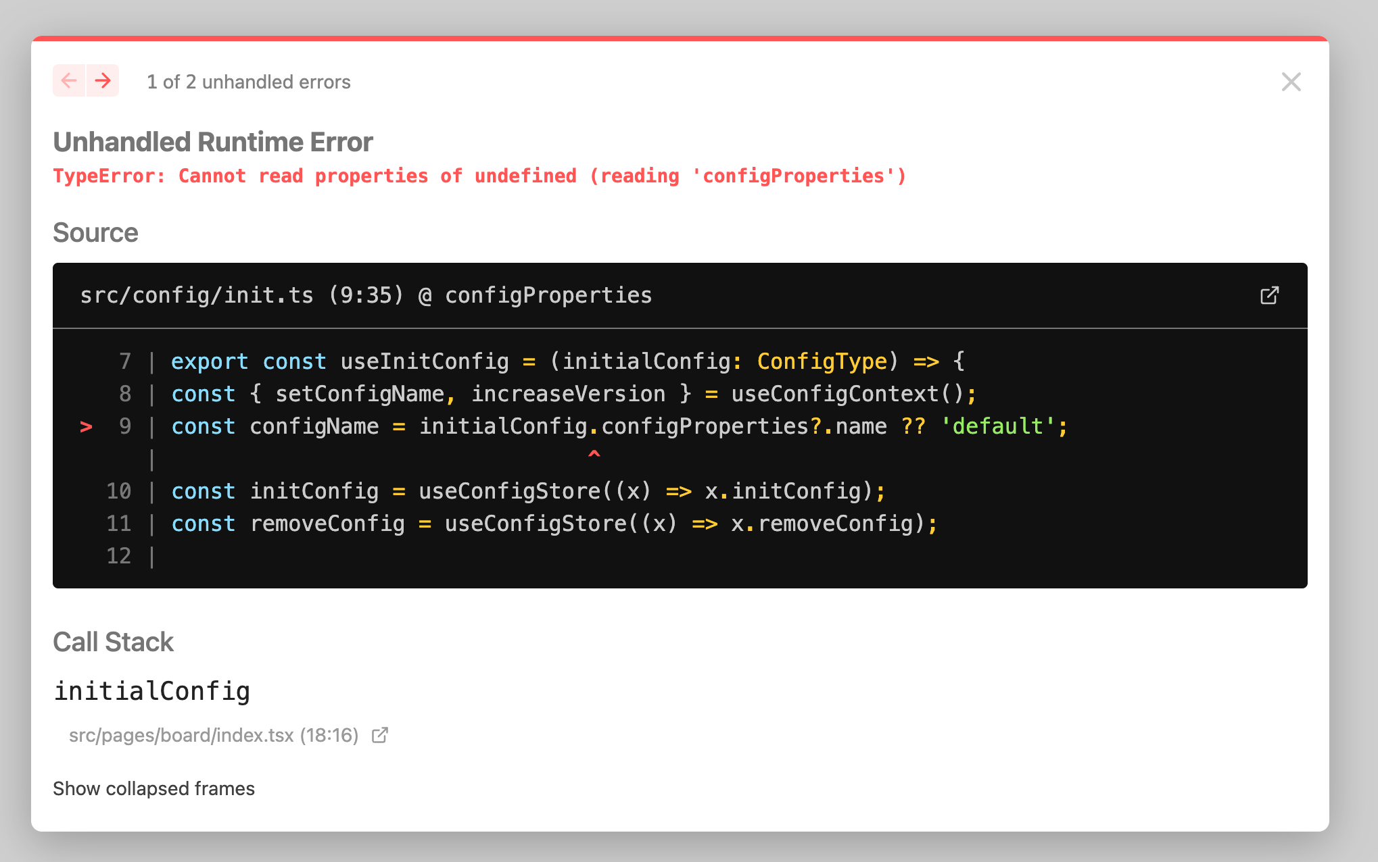Click src/pages/board/index.tsx (18:16) frame link
Screen dimensions: 1378x862
tap(214, 735)
